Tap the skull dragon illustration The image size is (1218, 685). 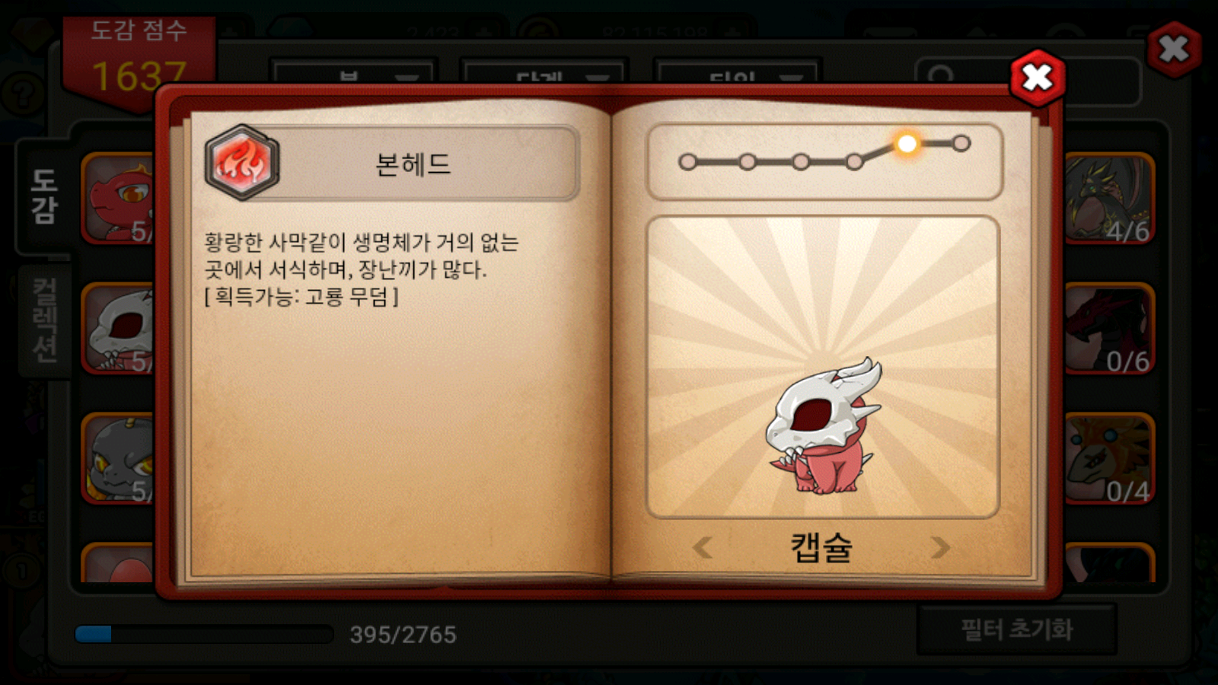[x=822, y=426]
